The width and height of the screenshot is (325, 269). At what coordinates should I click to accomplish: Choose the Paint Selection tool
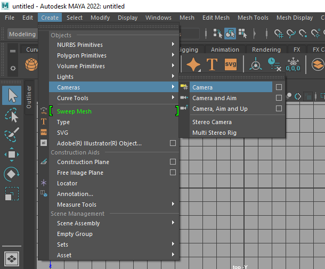pyautogui.click(x=12, y=135)
